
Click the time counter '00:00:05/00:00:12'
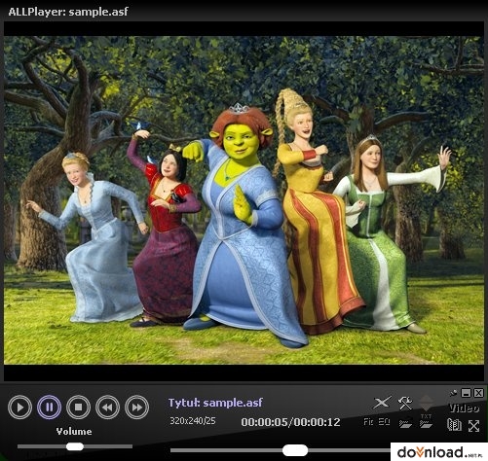click(290, 422)
